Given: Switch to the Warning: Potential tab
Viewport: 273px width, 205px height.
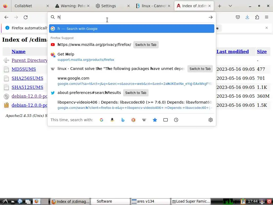Looking at the screenshot, I should coord(73,6).
